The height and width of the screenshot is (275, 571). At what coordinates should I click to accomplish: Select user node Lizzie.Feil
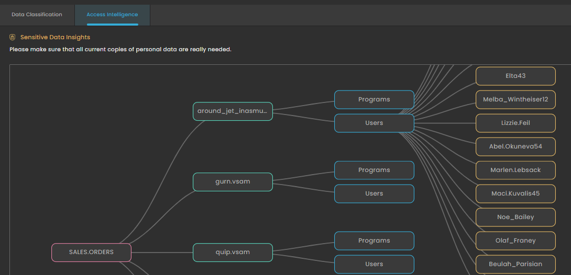(515, 123)
